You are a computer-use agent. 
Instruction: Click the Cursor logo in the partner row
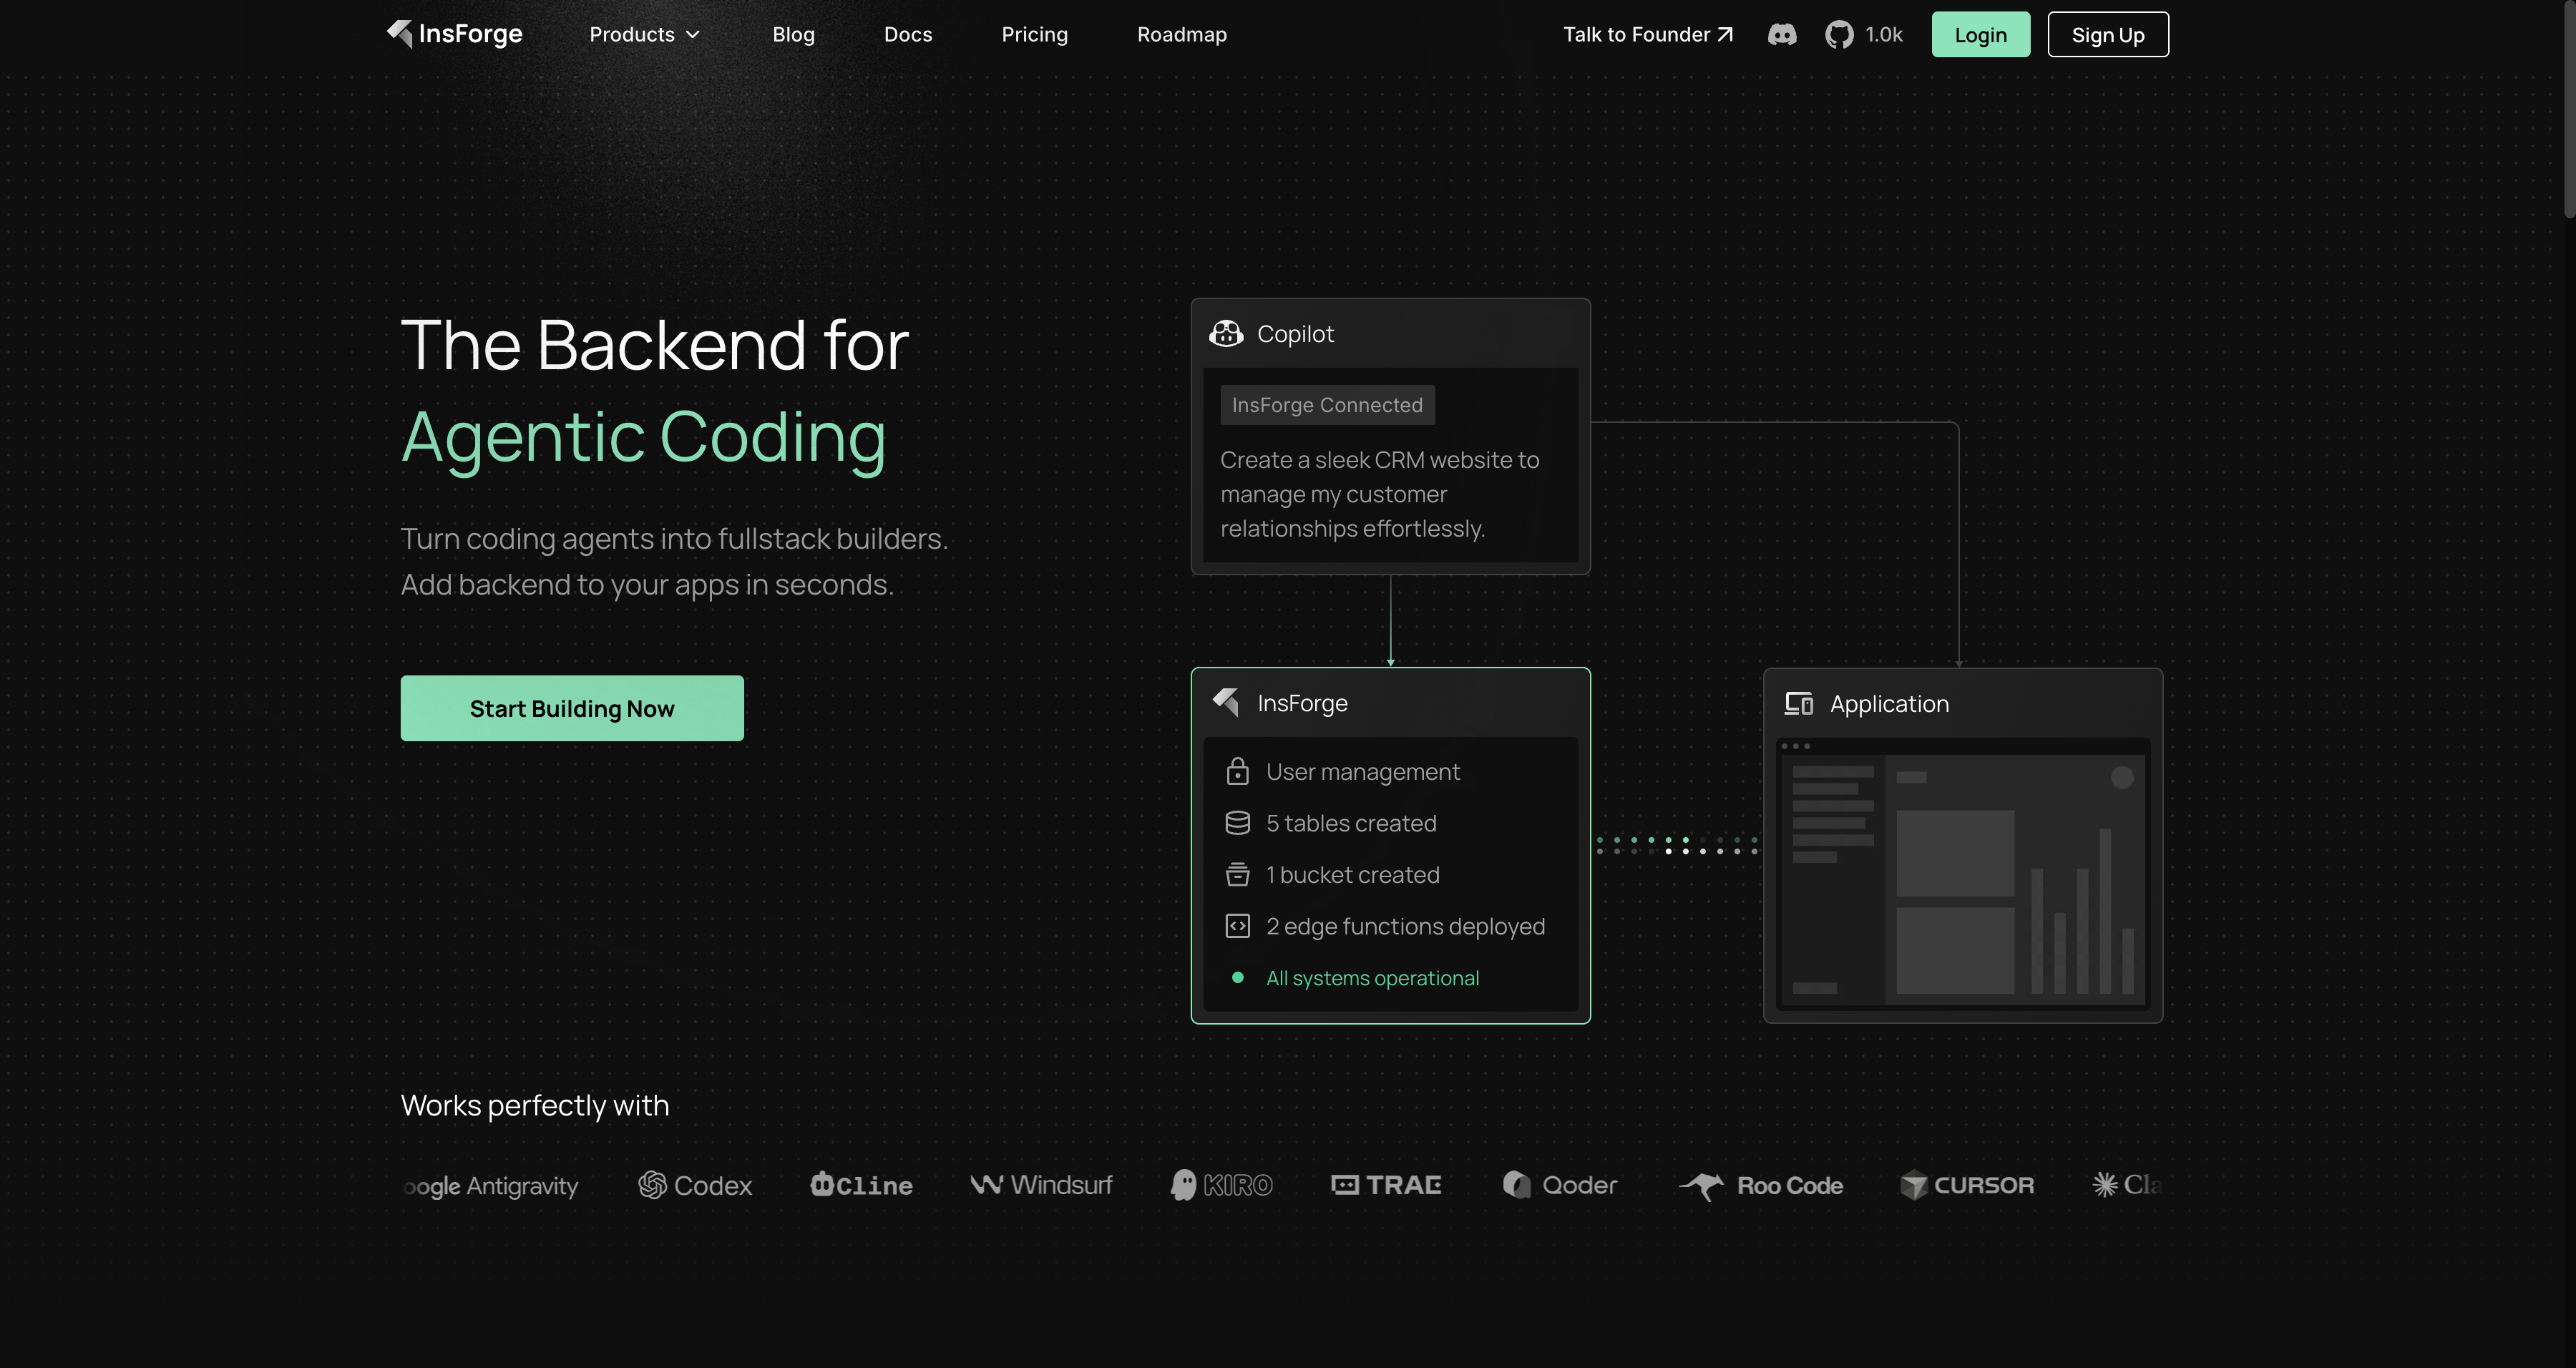[1968, 1185]
